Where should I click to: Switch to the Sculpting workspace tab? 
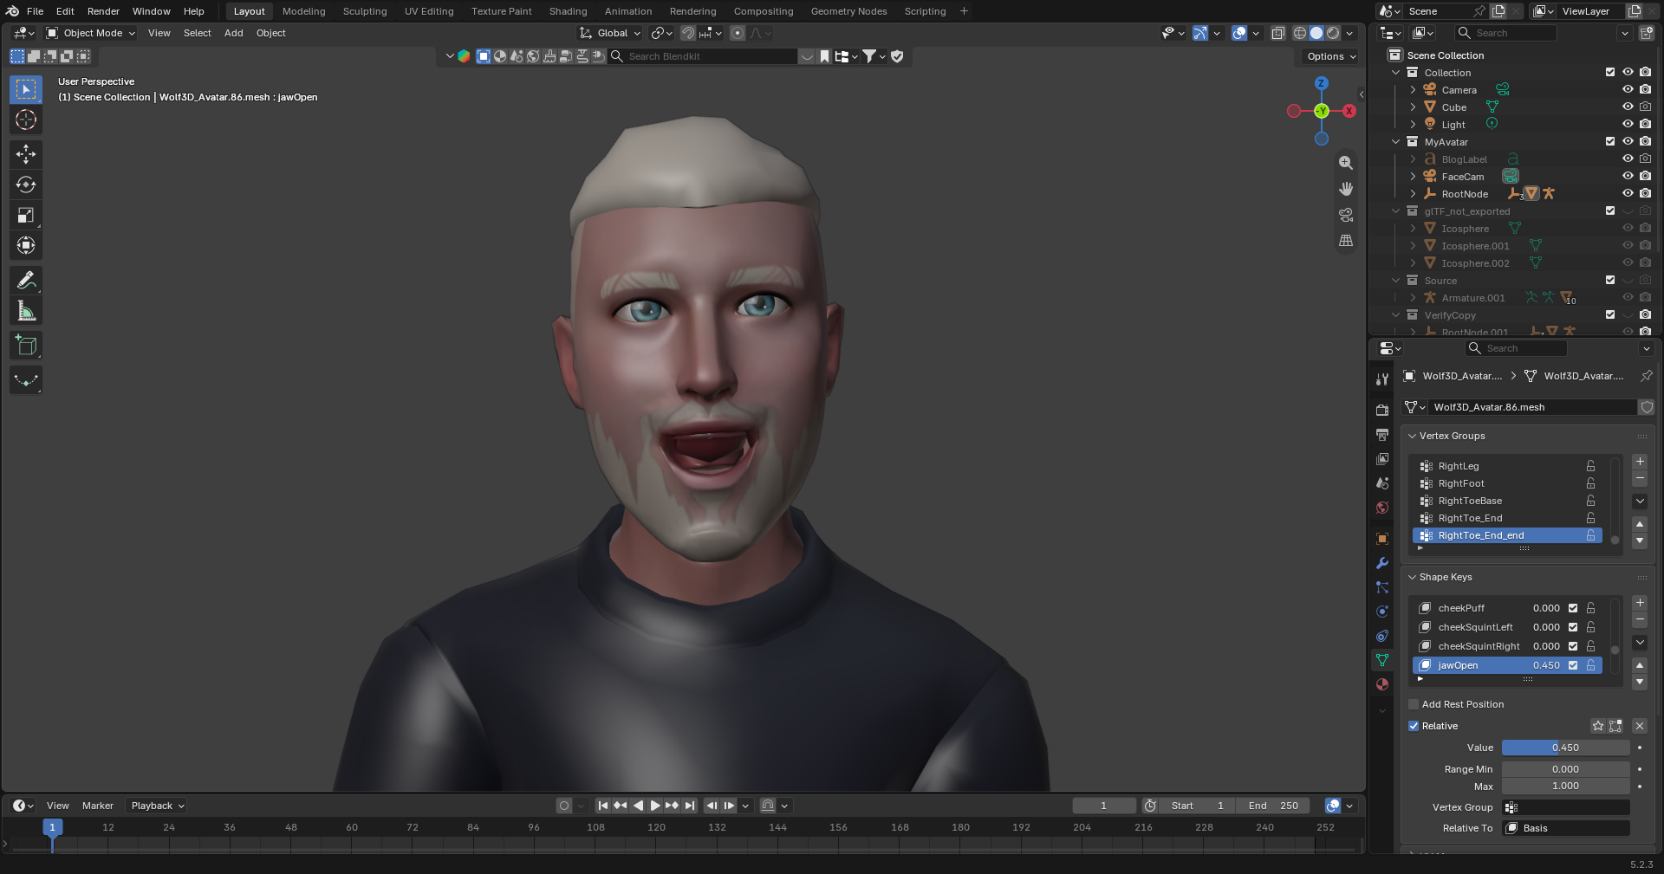click(x=365, y=11)
